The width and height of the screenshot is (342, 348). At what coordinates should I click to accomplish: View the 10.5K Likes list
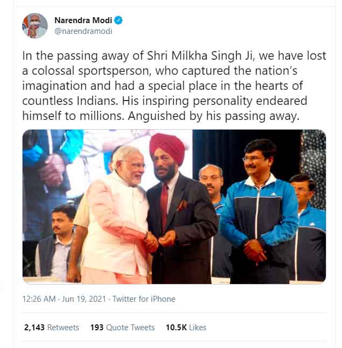coord(186,328)
